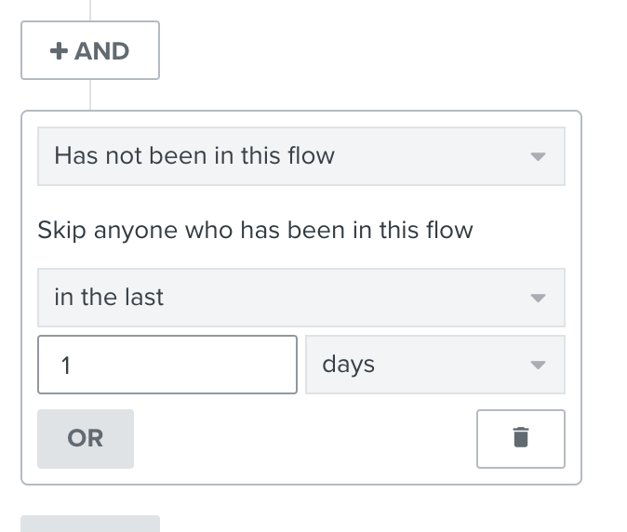Image resolution: width=627 pixels, height=532 pixels.
Task: Select the AND label text
Action: pos(101,51)
